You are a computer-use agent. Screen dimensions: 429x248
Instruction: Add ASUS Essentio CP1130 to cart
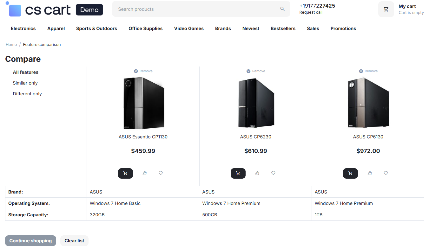(x=125, y=173)
